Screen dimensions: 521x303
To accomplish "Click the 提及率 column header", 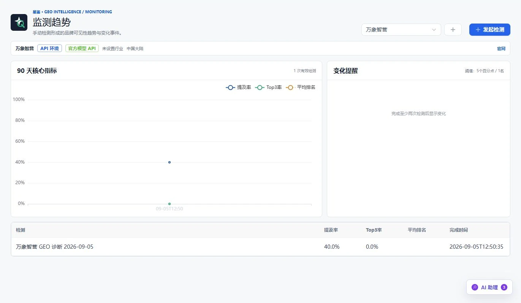I will click(x=331, y=230).
